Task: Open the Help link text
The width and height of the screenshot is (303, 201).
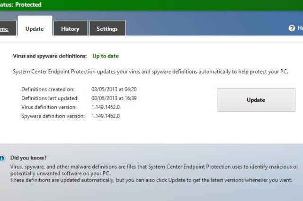Action: click(x=300, y=28)
